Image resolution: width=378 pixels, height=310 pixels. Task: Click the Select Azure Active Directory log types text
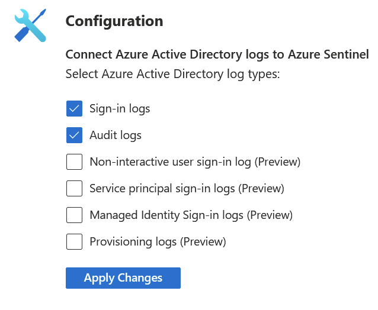pyautogui.click(x=172, y=75)
